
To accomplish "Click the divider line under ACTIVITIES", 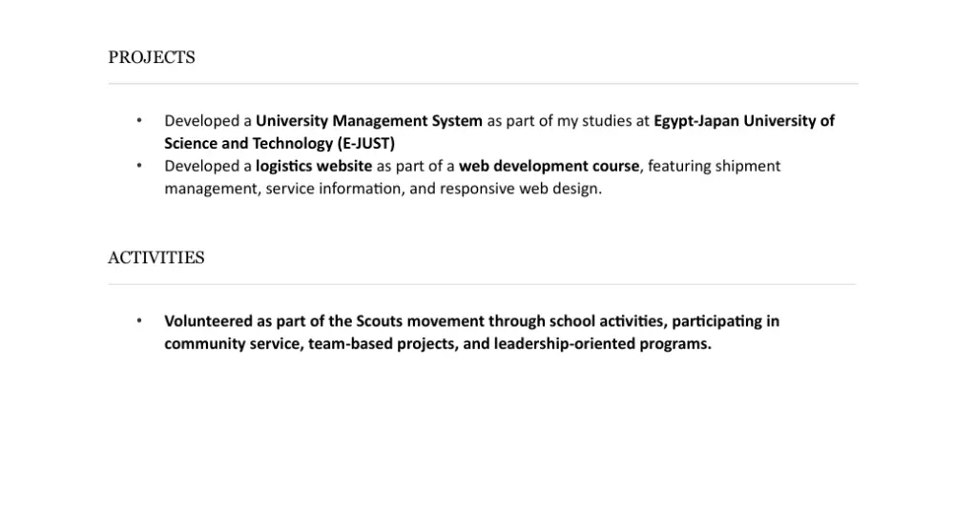I will coord(483,284).
